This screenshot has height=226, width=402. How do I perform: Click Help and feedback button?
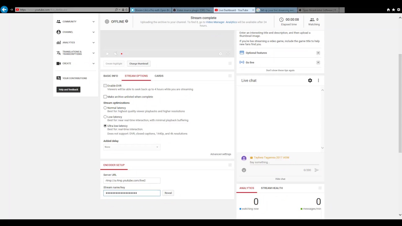(68, 90)
